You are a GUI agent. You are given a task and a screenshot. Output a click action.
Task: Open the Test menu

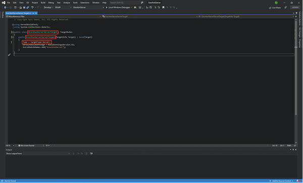[59, 3]
